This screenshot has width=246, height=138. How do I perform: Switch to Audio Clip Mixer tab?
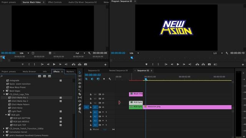(83, 2)
